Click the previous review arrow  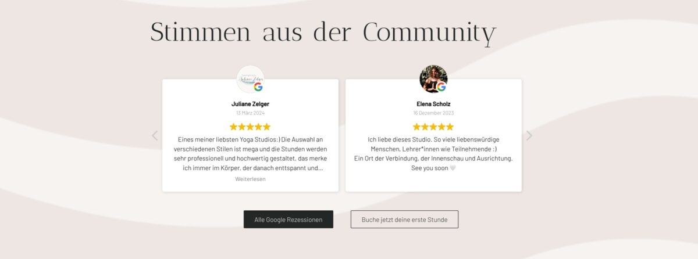coord(155,136)
